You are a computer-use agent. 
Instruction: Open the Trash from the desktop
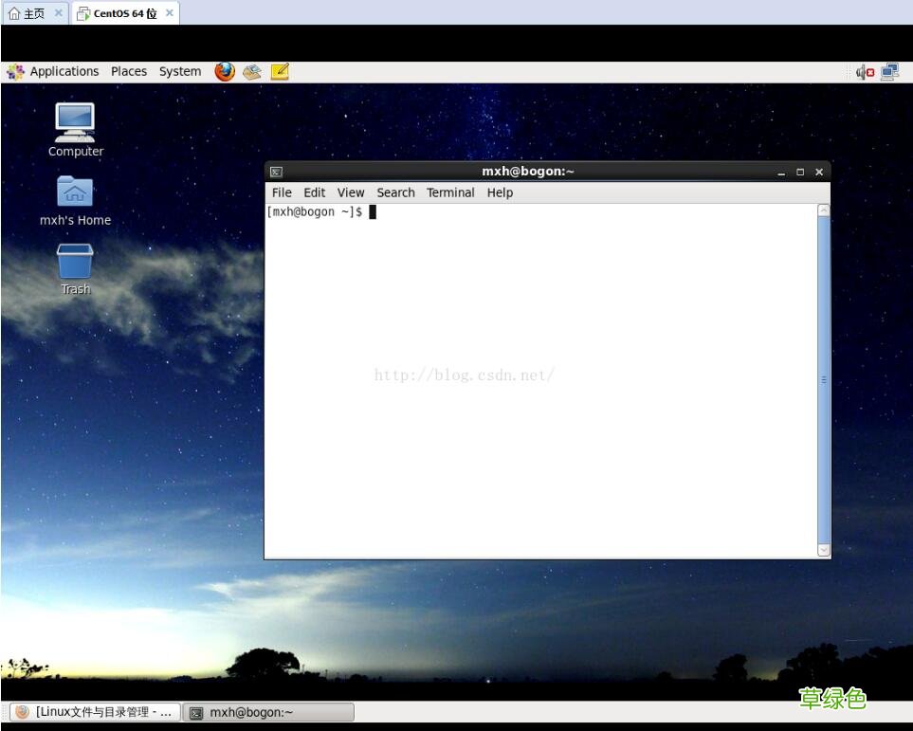[75, 264]
